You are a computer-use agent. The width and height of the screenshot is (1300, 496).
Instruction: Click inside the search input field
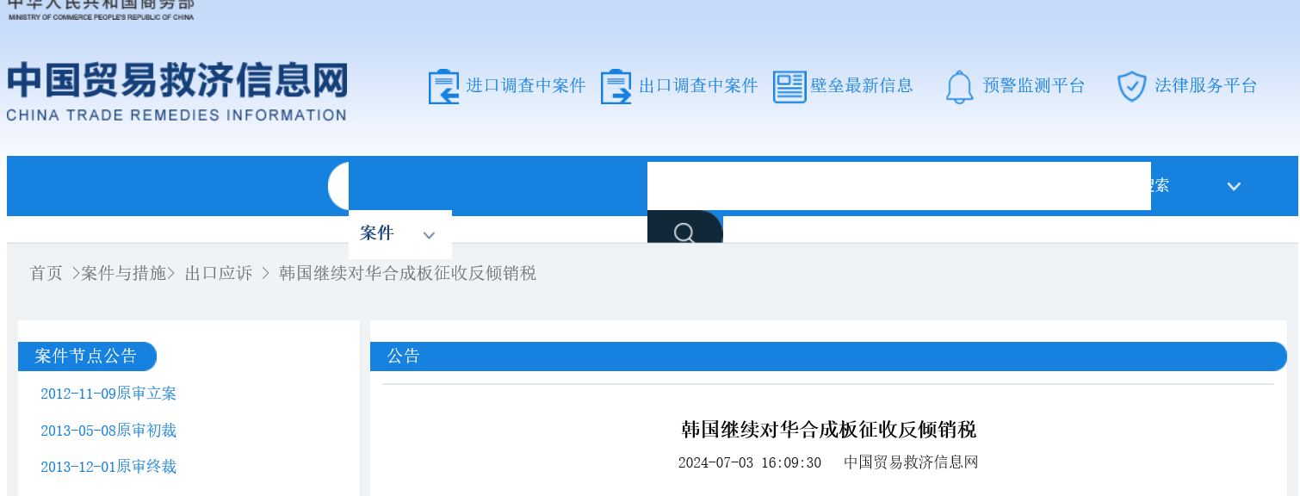(x=899, y=185)
